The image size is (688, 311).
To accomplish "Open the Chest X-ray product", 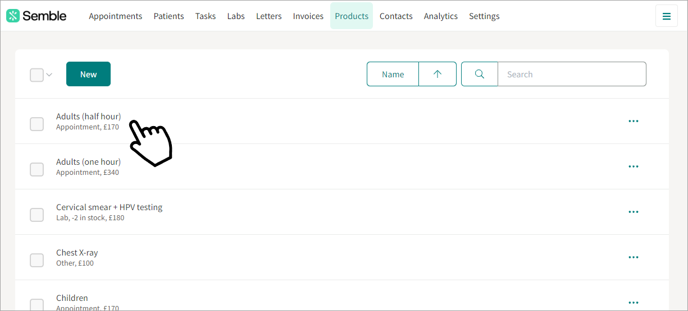I will pyautogui.click(x=77, y=253).
